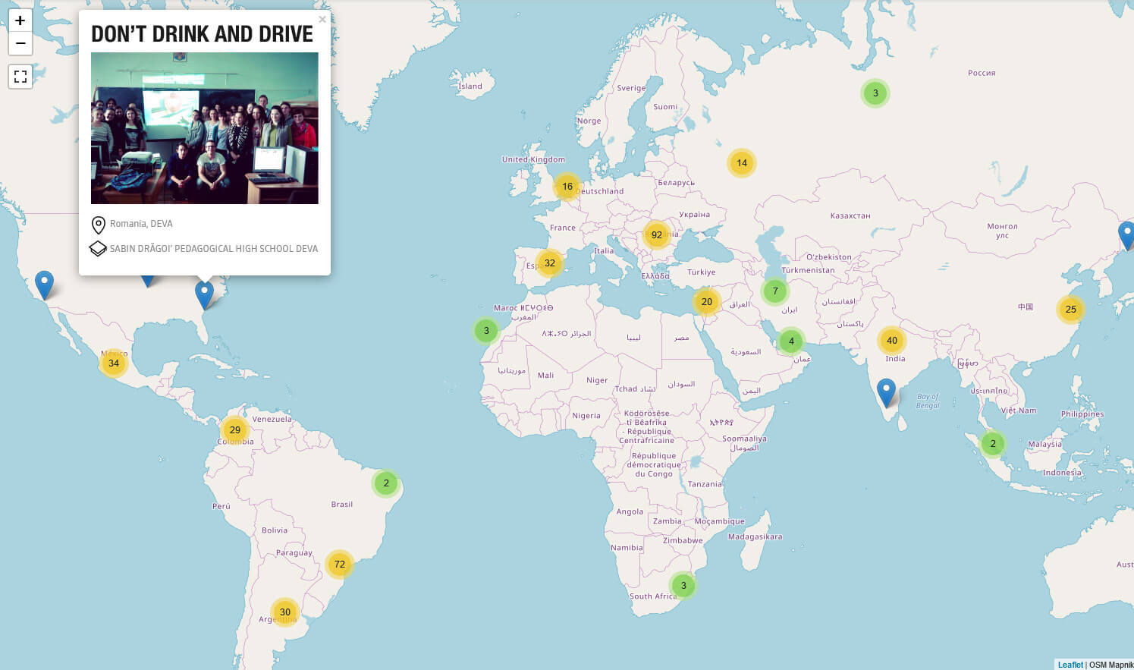Open the 29 cluster over Colombia
The width and height of the screenshot is (1134, 670).
(x=234, y=429)
